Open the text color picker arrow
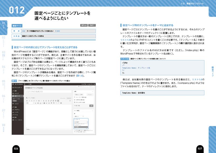The image size is (216, 153). 42,103
